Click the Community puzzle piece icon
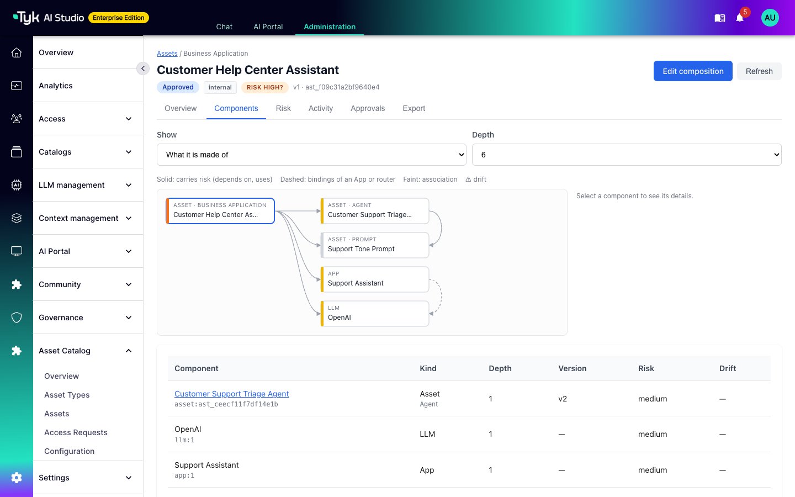This screenshot has height=497, width=795. (17, 284)
